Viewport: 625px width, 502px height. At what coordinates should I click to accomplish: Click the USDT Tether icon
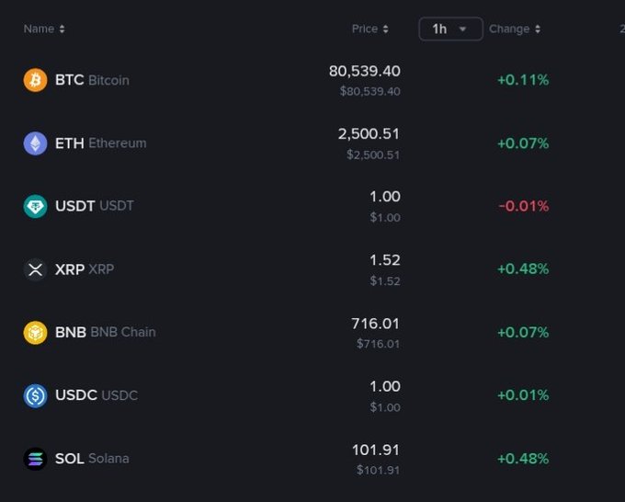click(x=36, y=206)
